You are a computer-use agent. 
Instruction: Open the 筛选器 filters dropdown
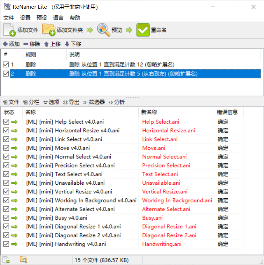click(94, 102)
